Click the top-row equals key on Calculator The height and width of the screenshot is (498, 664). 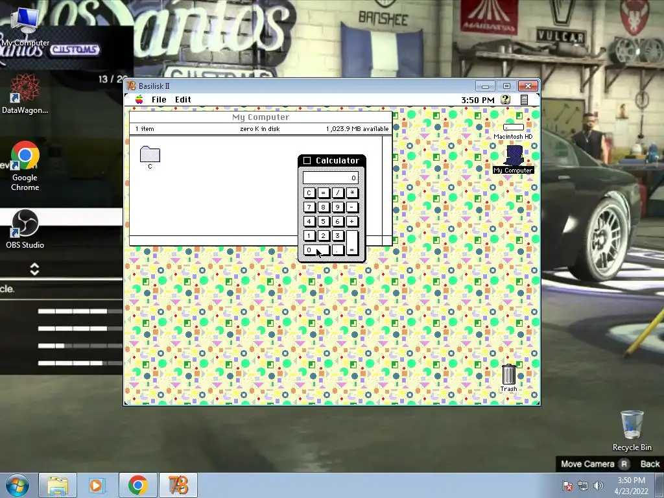(x=323, y=193)
